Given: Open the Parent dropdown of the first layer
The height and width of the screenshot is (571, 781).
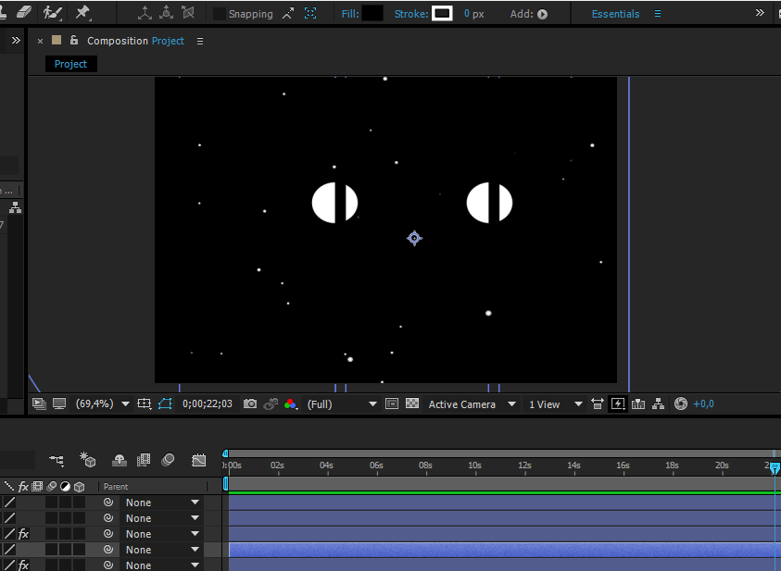Looking at the screenshot, I should pos(162,502).
